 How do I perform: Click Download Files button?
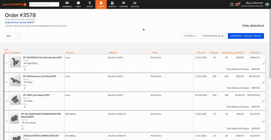pyautogui.click(x=213, y=36)
